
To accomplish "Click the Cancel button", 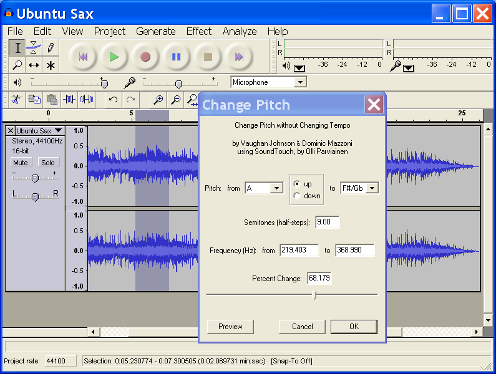I will click(302, 327).
